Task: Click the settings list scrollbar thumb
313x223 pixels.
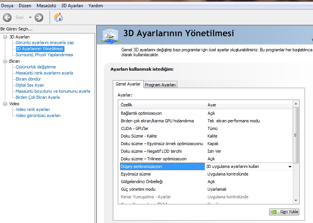Action: [296, 135]
